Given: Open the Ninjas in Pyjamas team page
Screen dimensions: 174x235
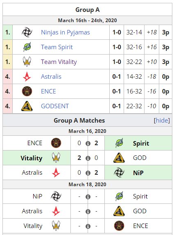Looking at the screenshot, I should point(66,32).
